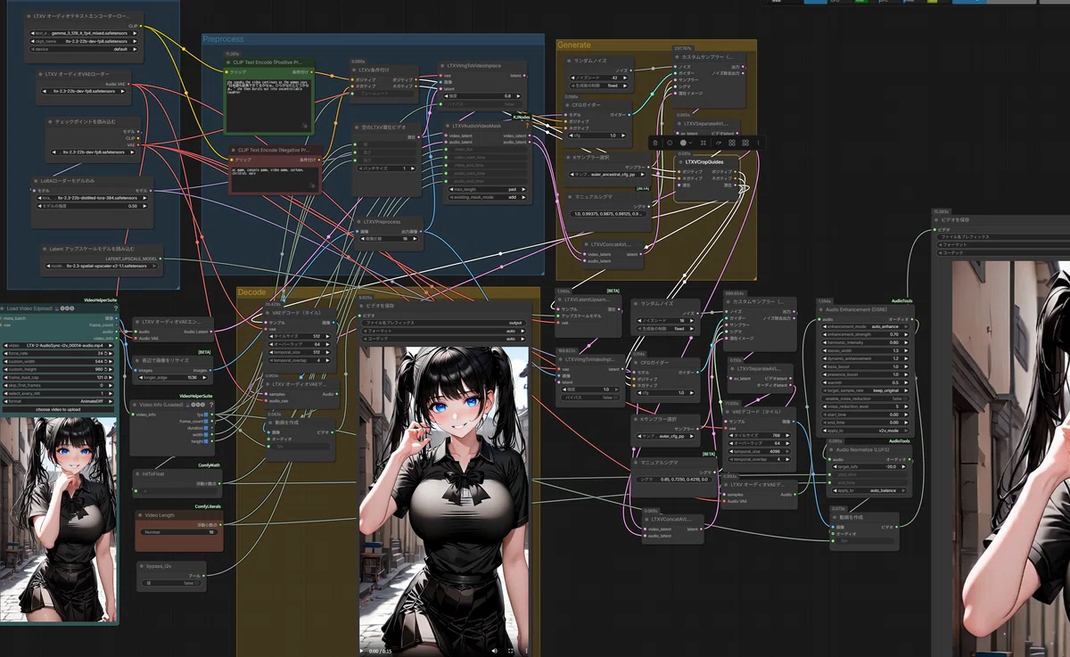
Task: Click the positive CLIP Text Encode prompt box
Action: click(268, 105)
